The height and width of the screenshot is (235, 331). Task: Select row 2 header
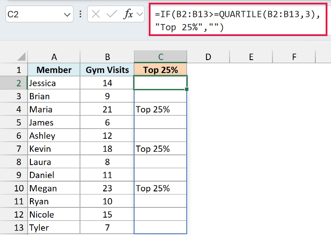tap(14, 83)
